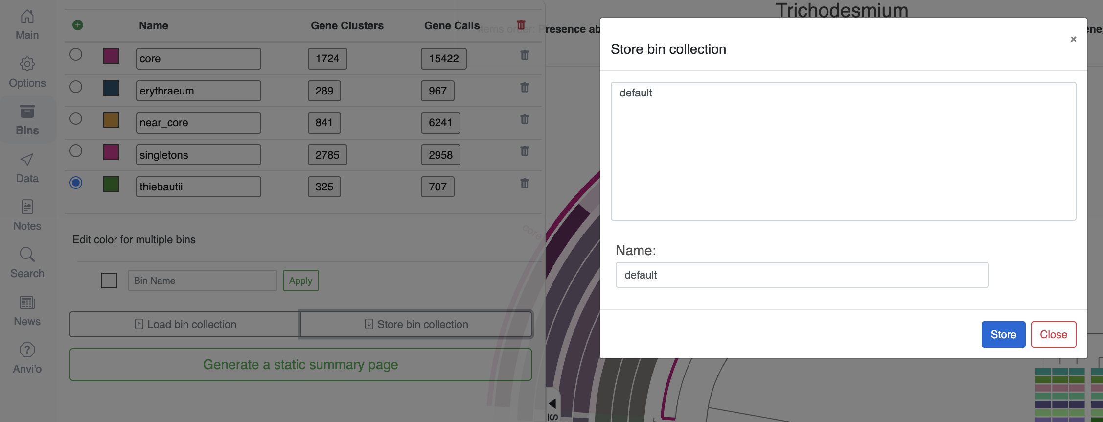Image resolution: width=1103 pixels, height=422 pixels.
Task: Open the Options gear tab
Action: (27, 72)
